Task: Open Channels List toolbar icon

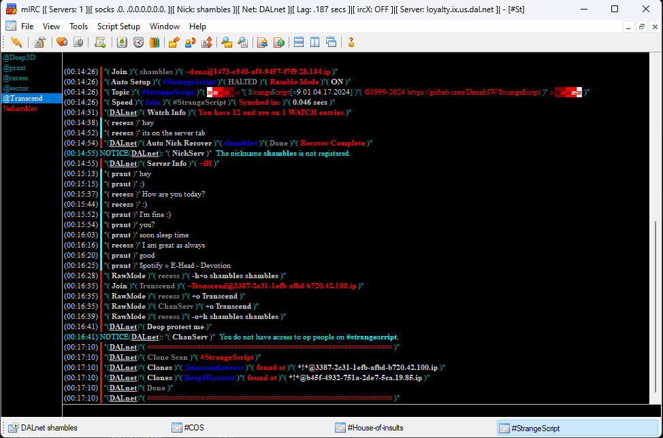Action: pos(79,42)
